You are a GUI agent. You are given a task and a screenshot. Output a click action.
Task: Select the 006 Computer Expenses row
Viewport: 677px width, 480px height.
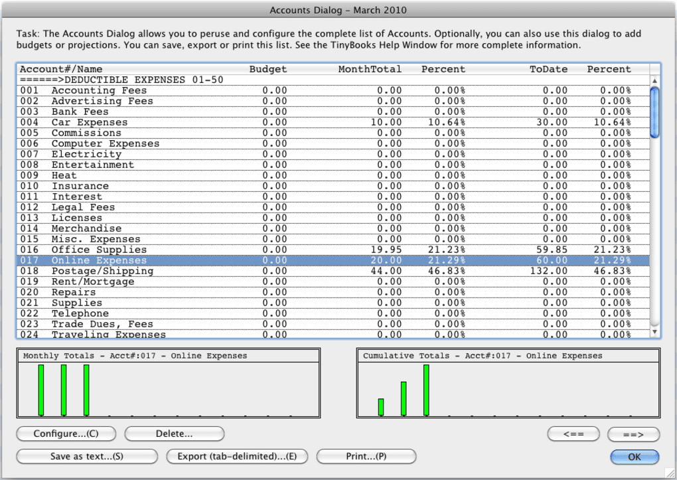(x=333, y=143)
